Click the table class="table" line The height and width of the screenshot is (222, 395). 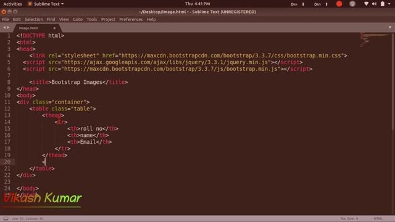[62, 109]
